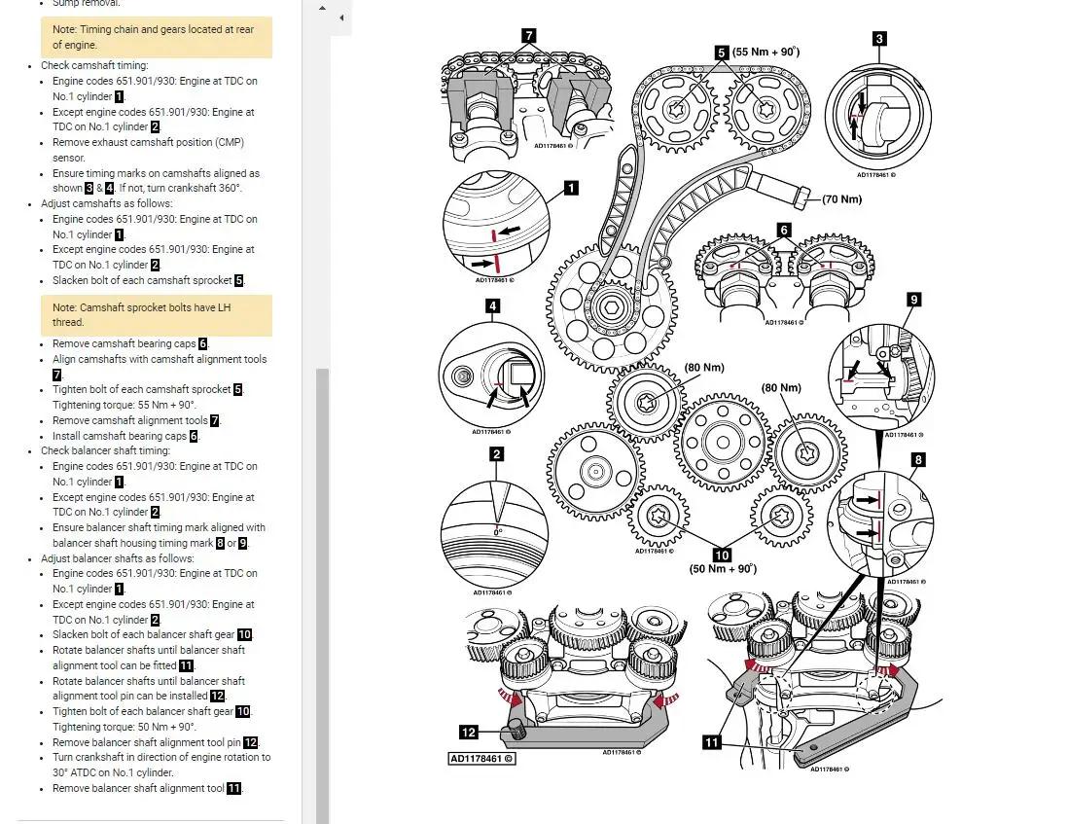Select the note 'Timing chain and gears located at rear of engine'
This screenshot has height=824, width=1068.
(157, 37)
